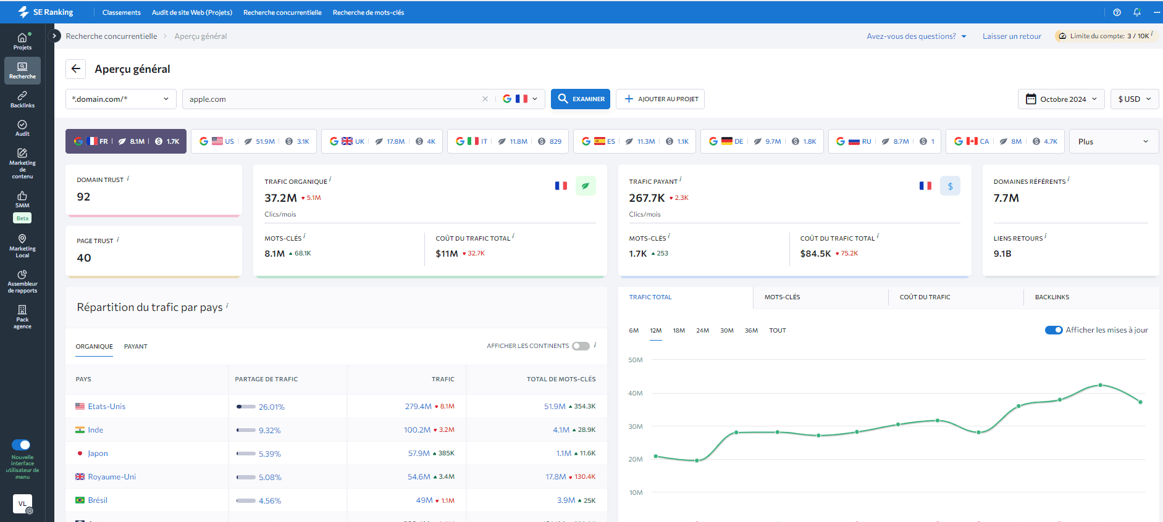Open the VL user avatar menu
Screen dimensions: 1163x522
pyautogui.click(x=22, y=503)
